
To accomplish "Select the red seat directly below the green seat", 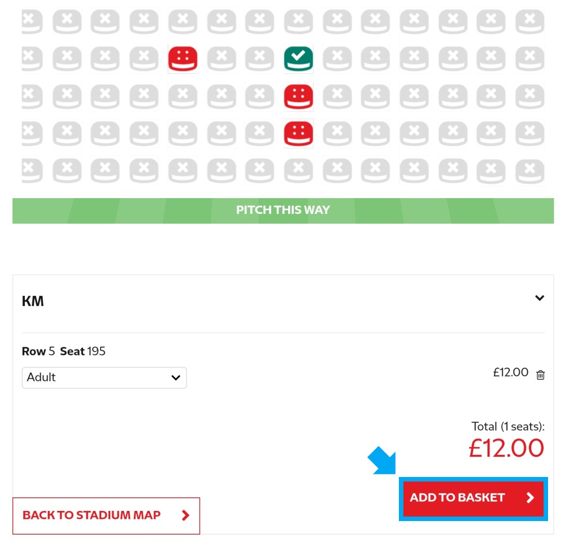I will pyautogui.click(x=298, y=96).
